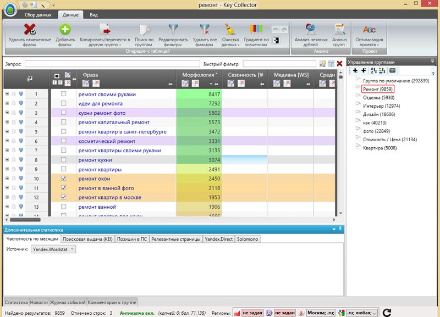Select the Стоимость / Цена (21134) group
The height and width of the screenshot is (317, 440).
point(390,140)
